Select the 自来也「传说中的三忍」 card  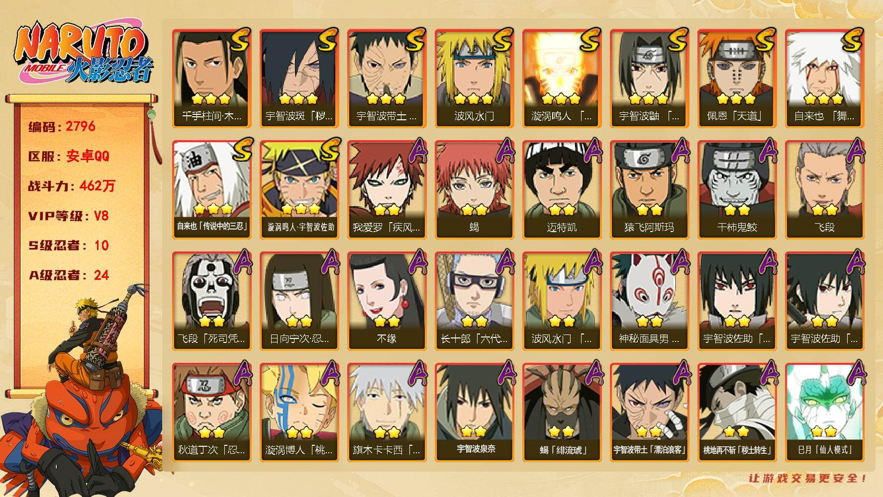click(x=211, y=190)
